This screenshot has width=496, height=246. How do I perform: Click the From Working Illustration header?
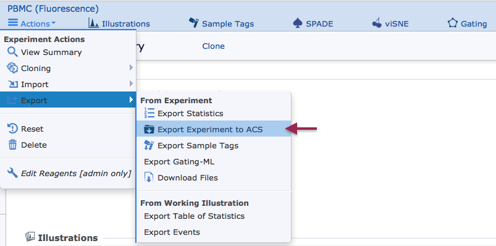(195, 203)
